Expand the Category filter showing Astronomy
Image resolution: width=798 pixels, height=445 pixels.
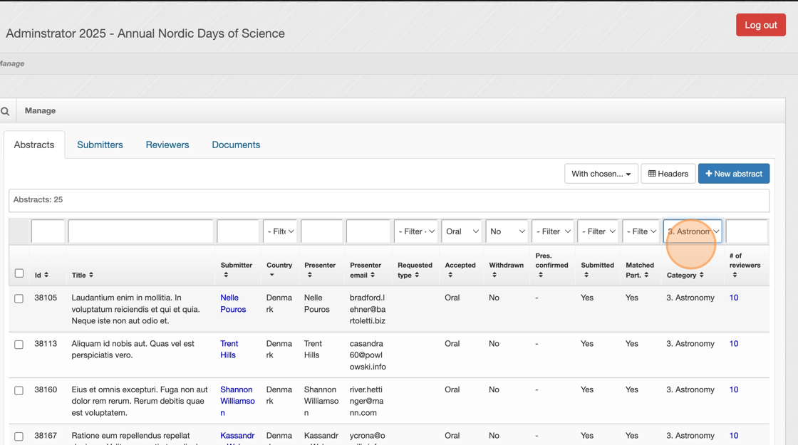pyautogui.click(x=693, y=231)
